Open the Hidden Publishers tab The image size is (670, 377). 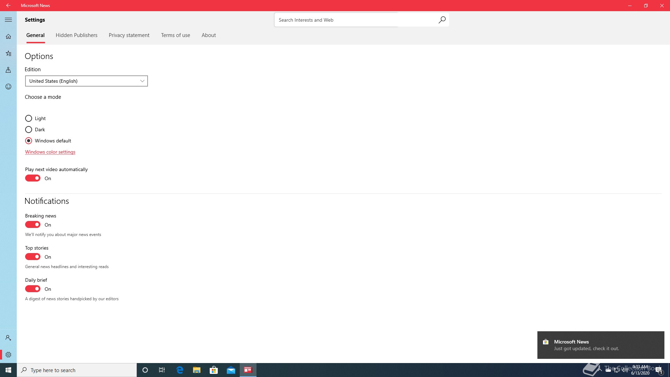(x=76, y=35)
